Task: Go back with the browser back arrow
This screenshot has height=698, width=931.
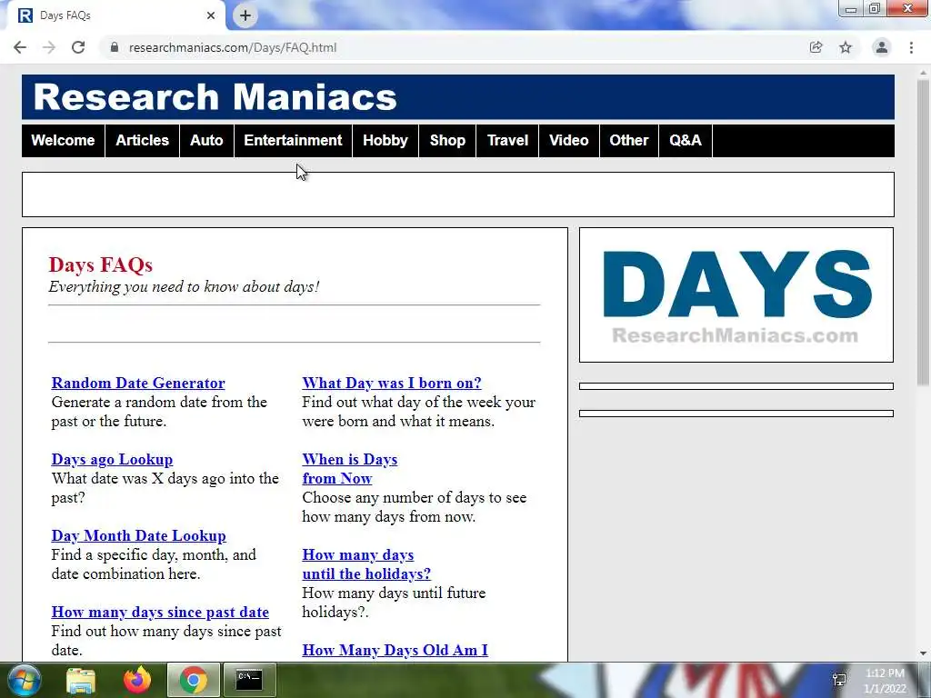Action: (x=20, y=47)
